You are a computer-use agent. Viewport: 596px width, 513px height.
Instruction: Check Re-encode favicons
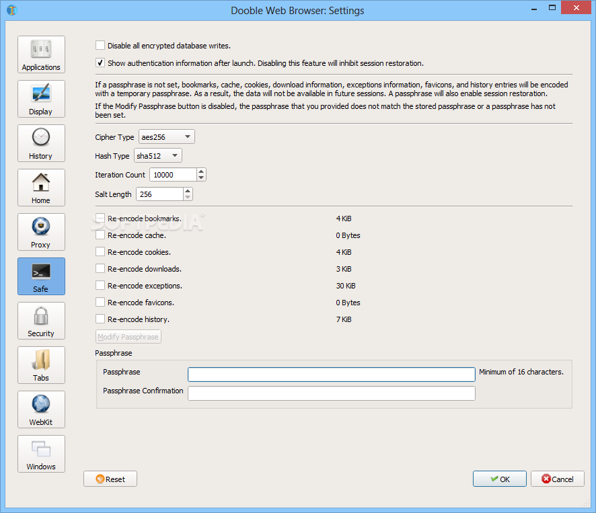(100, 303)
